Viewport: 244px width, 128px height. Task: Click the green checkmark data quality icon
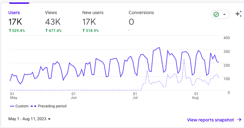[x=216, y=14]
